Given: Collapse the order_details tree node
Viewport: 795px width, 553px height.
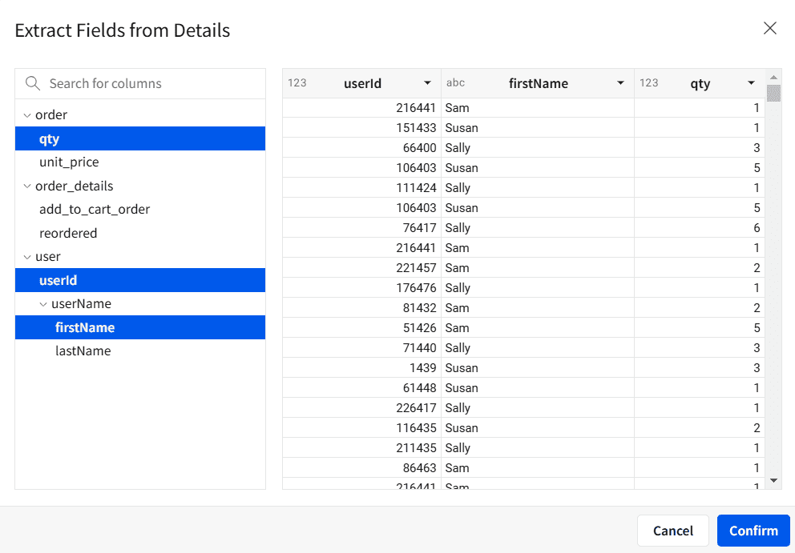Looking at the screenshot, I should click(27, 186).
